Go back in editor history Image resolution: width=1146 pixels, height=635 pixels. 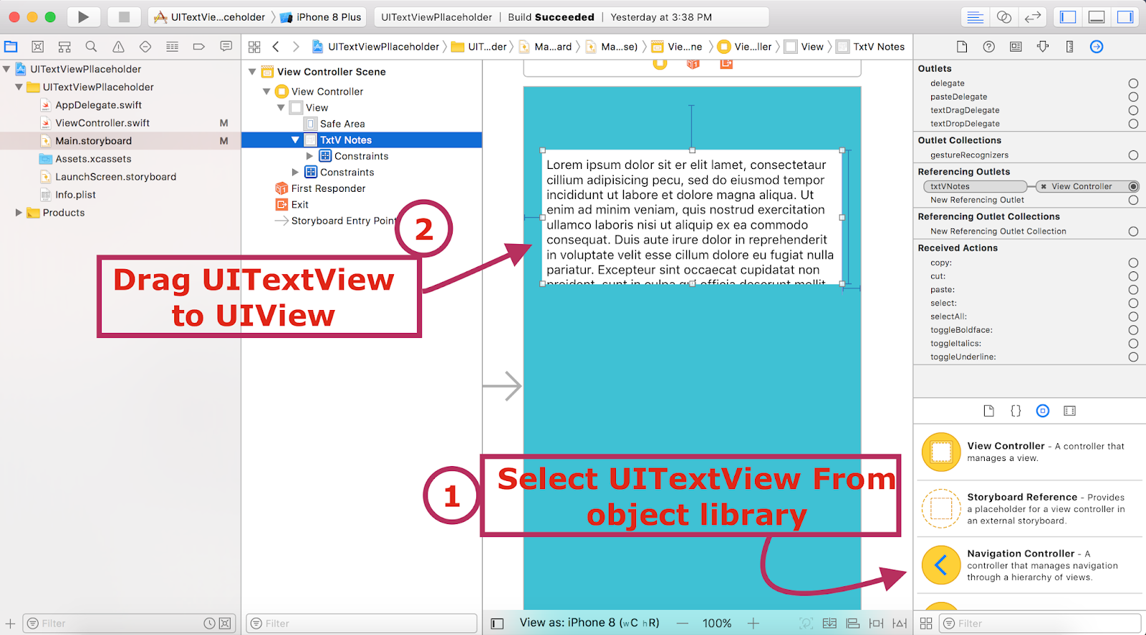[276, 47]
